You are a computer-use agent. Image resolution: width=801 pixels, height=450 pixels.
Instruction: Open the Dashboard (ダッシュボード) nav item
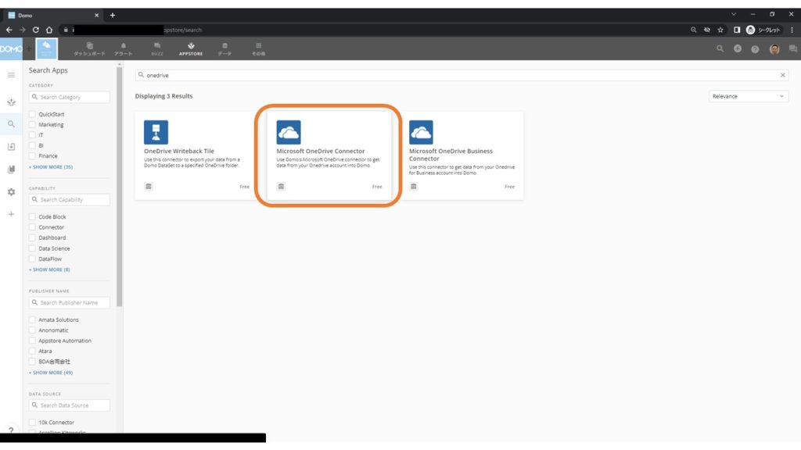pos(89,49)
